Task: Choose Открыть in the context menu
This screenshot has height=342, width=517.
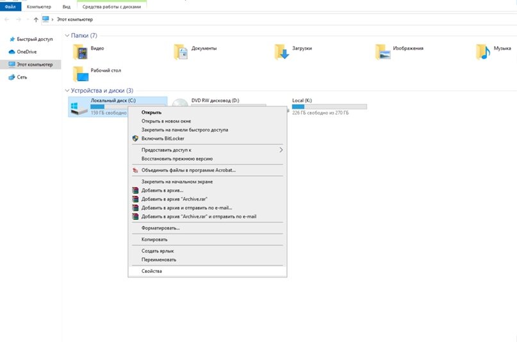Action: 208,112
